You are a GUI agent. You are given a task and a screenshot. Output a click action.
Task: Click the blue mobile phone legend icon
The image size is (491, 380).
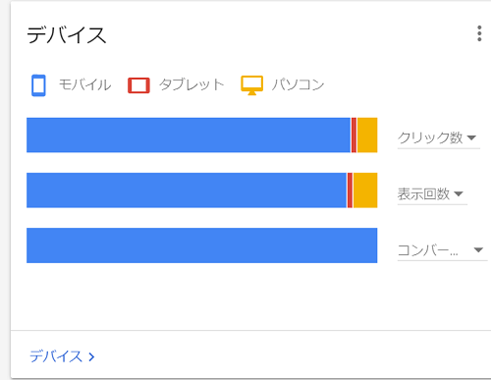(38, 85)
